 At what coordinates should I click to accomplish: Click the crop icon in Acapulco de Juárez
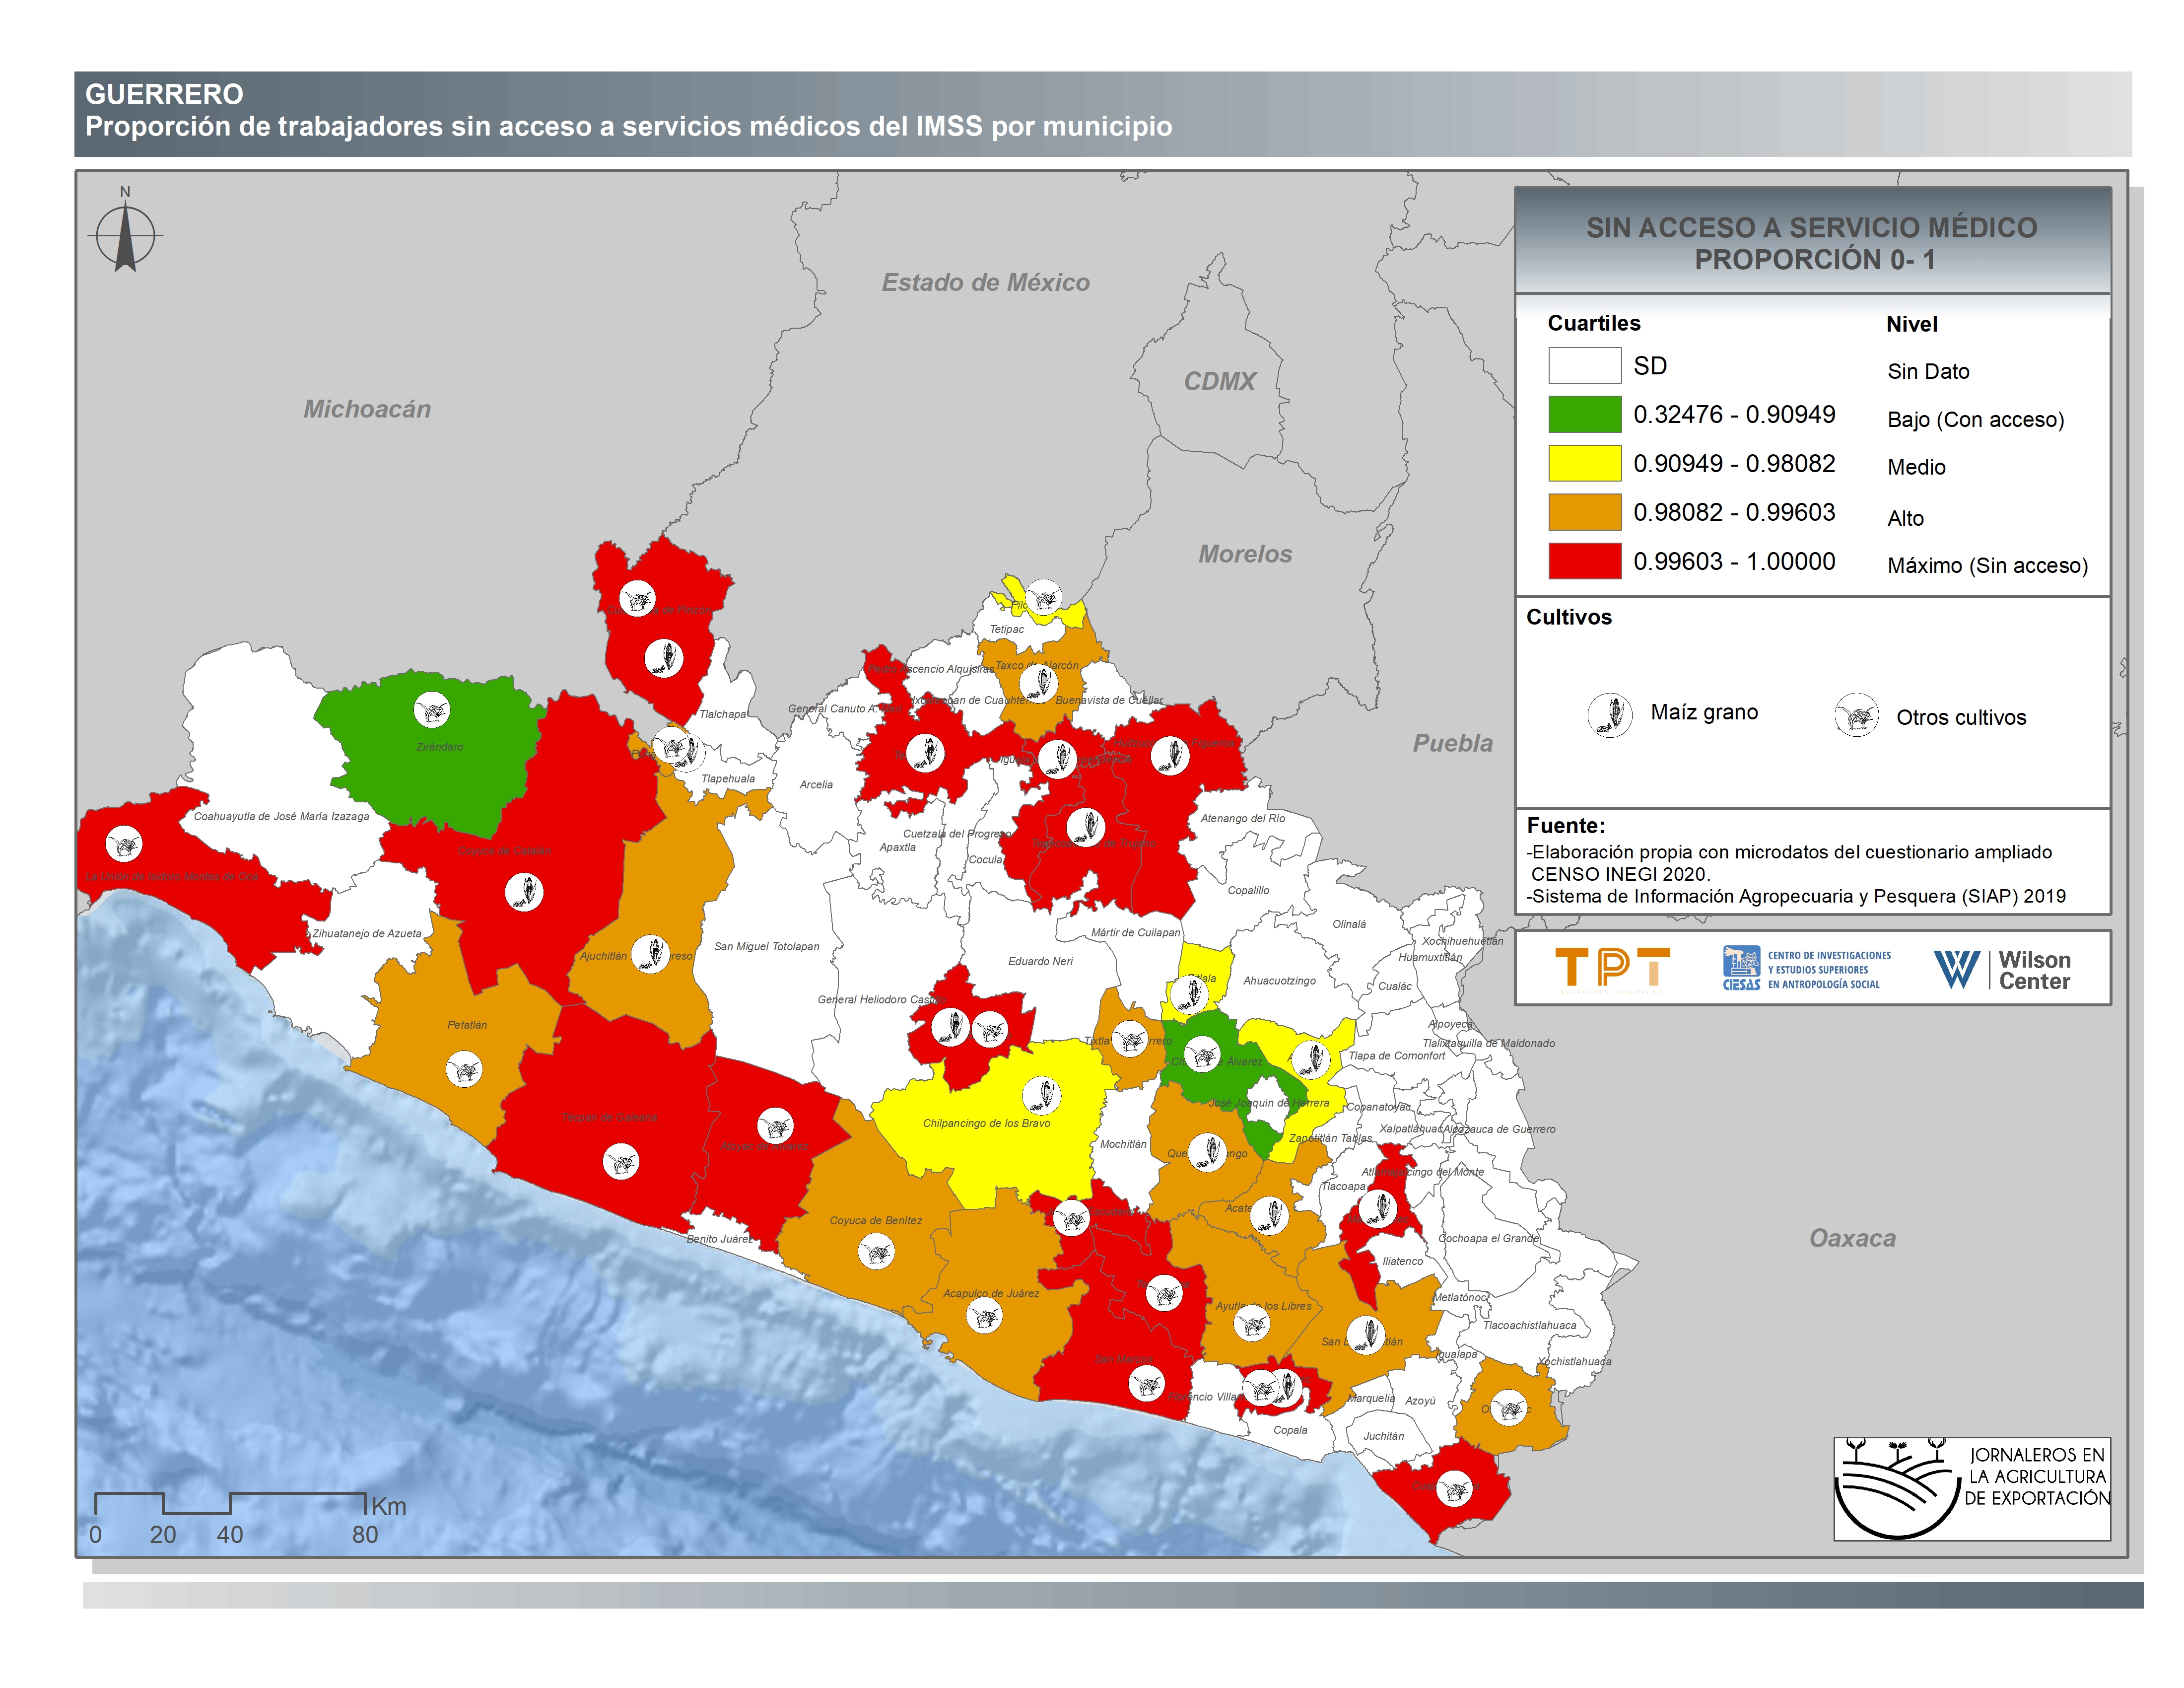click(x=985, y=1316)
